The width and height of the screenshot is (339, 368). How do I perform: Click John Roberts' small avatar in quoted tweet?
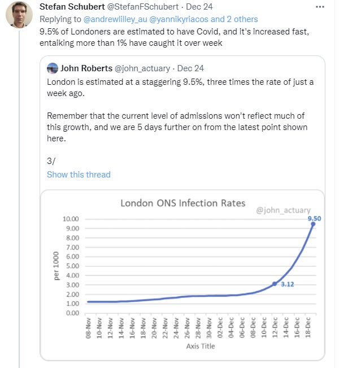tap(53, 68)
